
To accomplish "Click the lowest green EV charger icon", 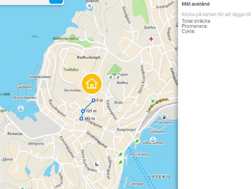I will [121, 162].
